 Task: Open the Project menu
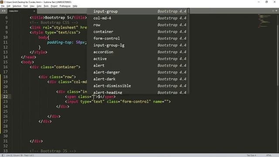coord(54,6)
